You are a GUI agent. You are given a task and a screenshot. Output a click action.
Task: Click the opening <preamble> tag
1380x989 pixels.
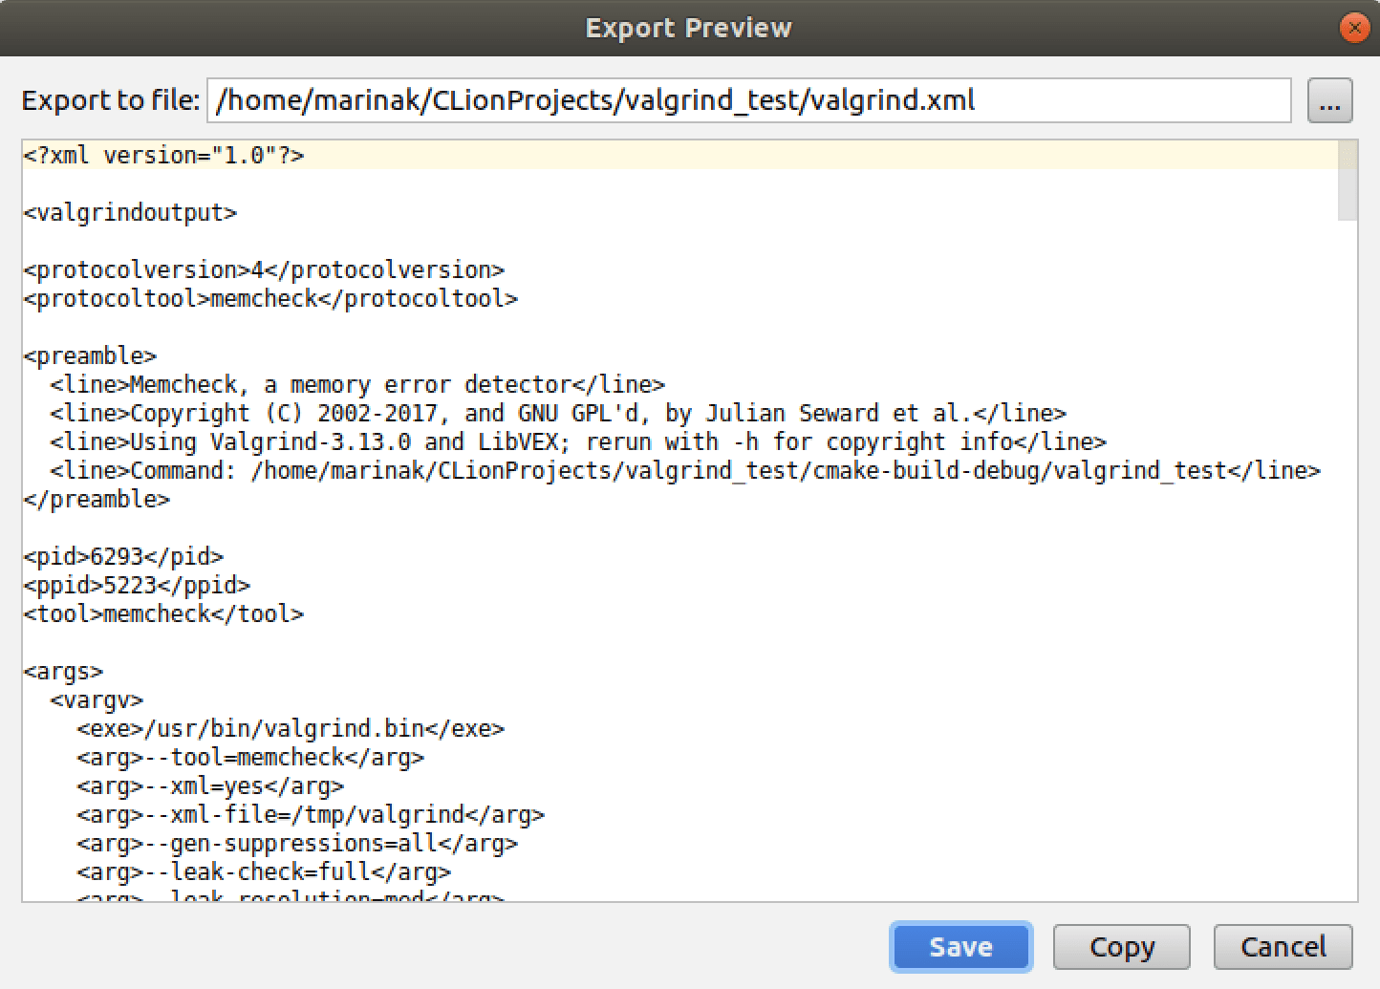tap(90, 355)
